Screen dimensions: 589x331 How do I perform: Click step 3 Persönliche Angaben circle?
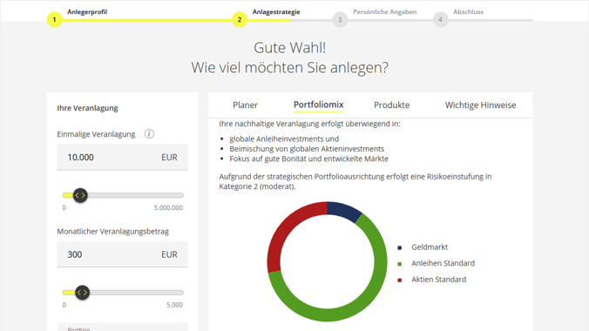point(340,19)
